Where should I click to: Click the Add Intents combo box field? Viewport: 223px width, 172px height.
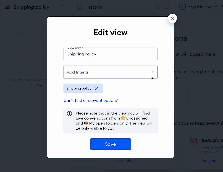pyautogui.click(x=110, y=72)
